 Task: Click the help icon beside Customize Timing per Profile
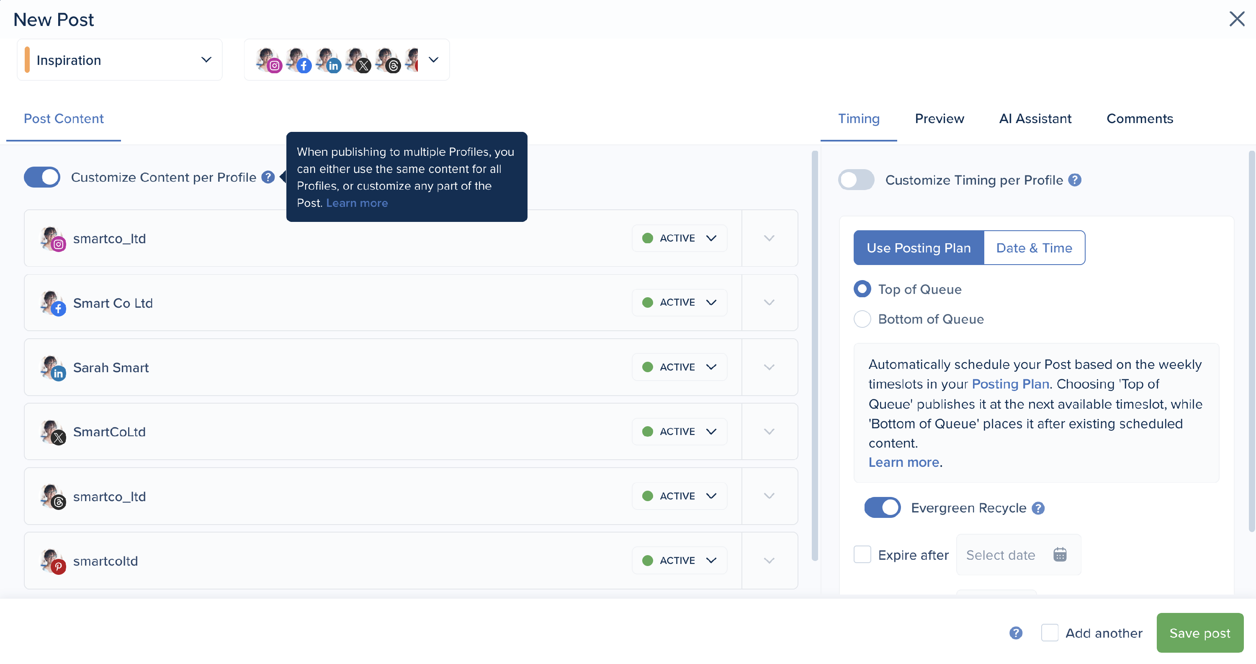[x=1075, y=180]
